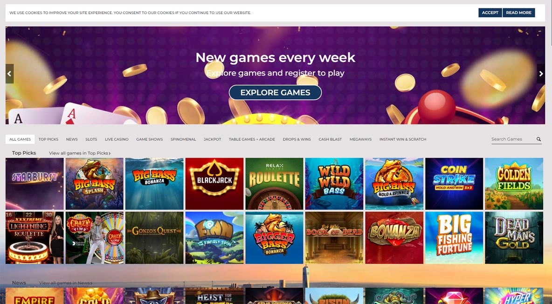
Task: Open Coin Strike Hold and Win
Action: pyautogui.click(x=454, y=184)
